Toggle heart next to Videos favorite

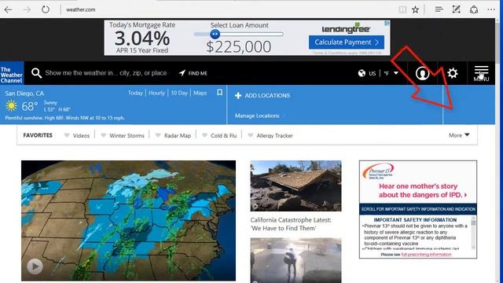67,135
